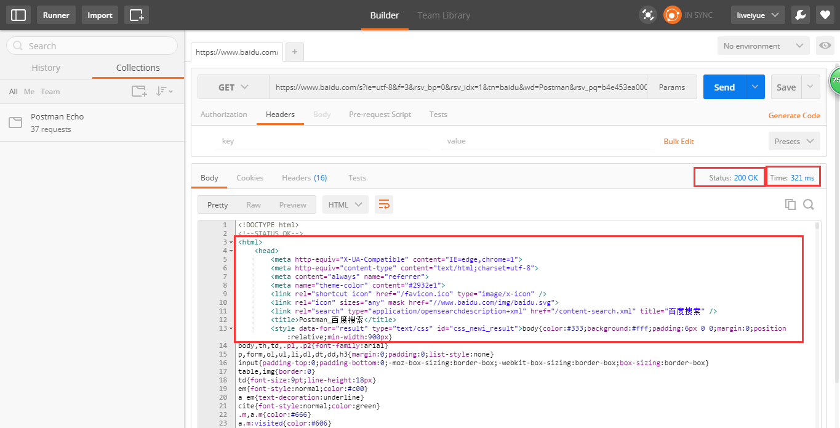The width and height of the screenshot is (840, 428).
Task: Switch to the Builder tab
Action: click(x=385, y=15)
